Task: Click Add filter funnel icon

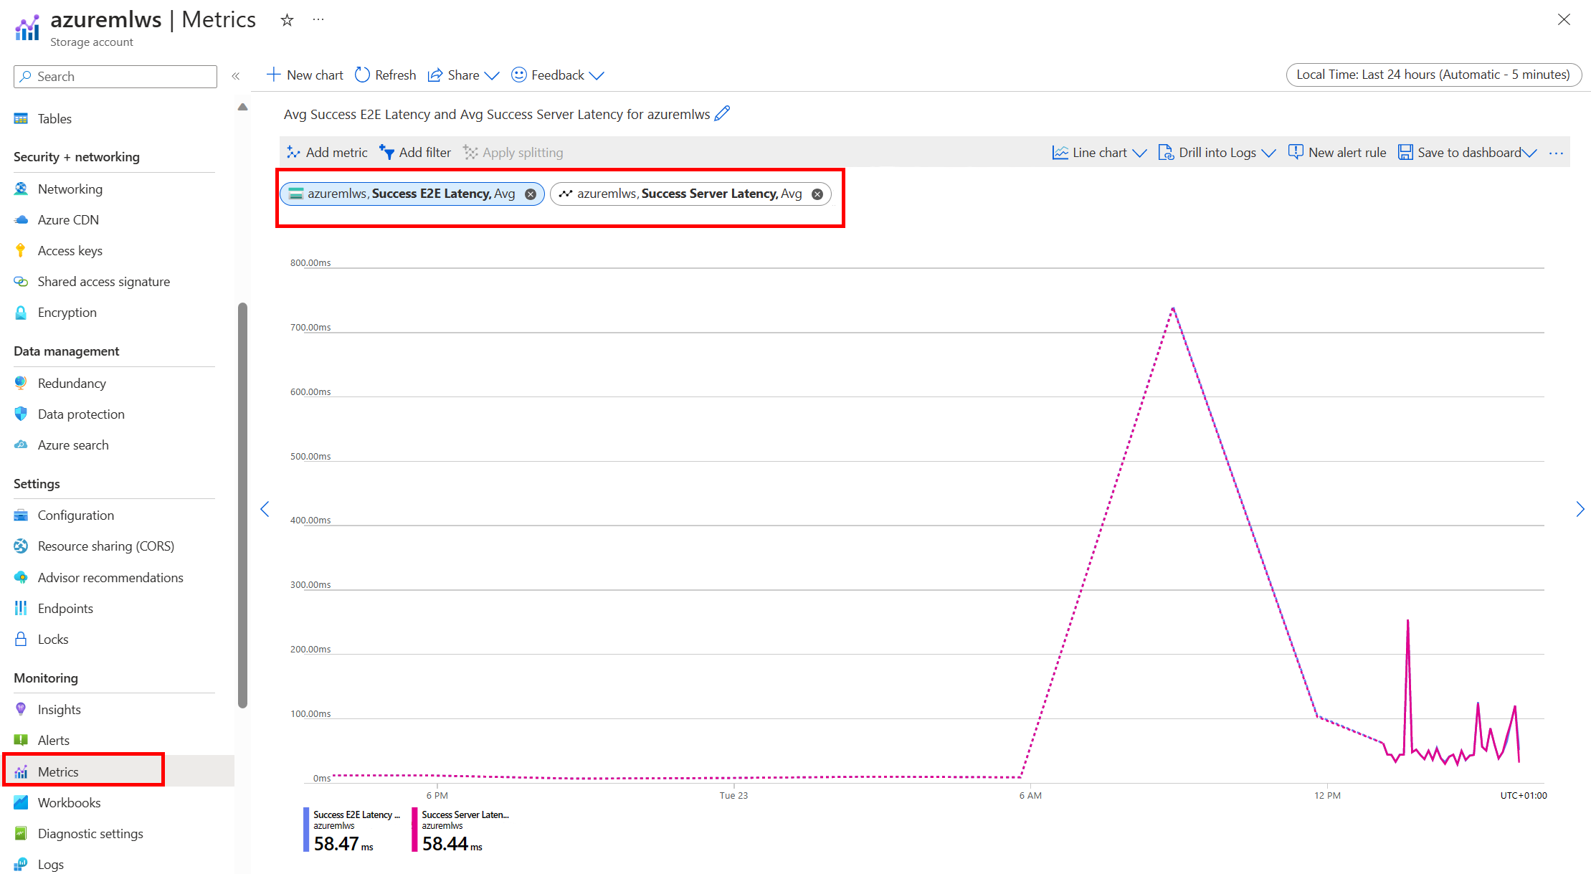Action: 387,152
